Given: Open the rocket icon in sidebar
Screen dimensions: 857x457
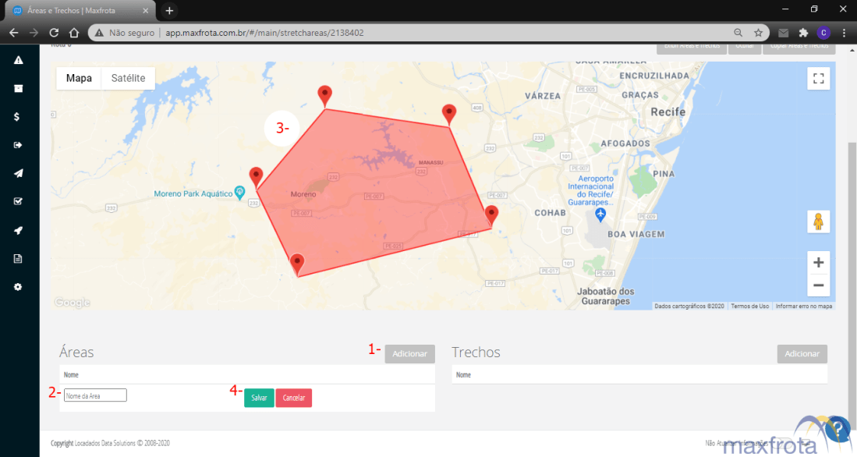Looking at the screenshot, I should coord(18,230).
